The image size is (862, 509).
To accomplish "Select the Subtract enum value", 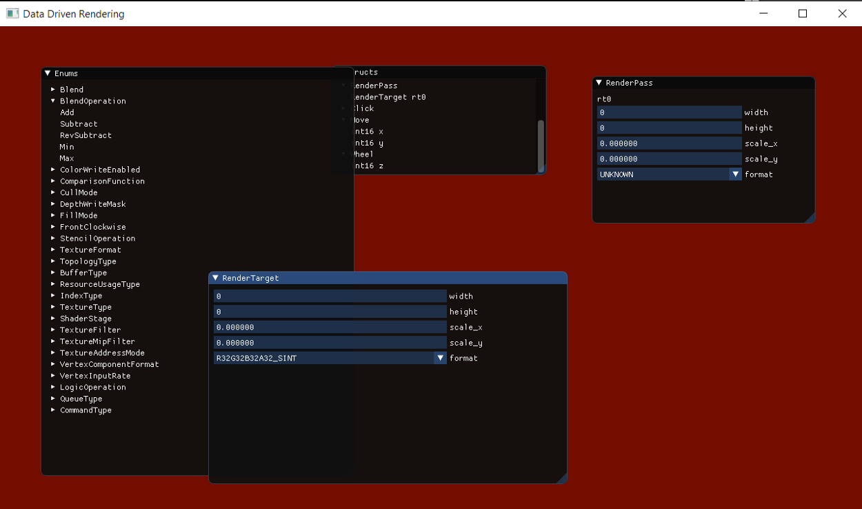I will click(79, 124).
